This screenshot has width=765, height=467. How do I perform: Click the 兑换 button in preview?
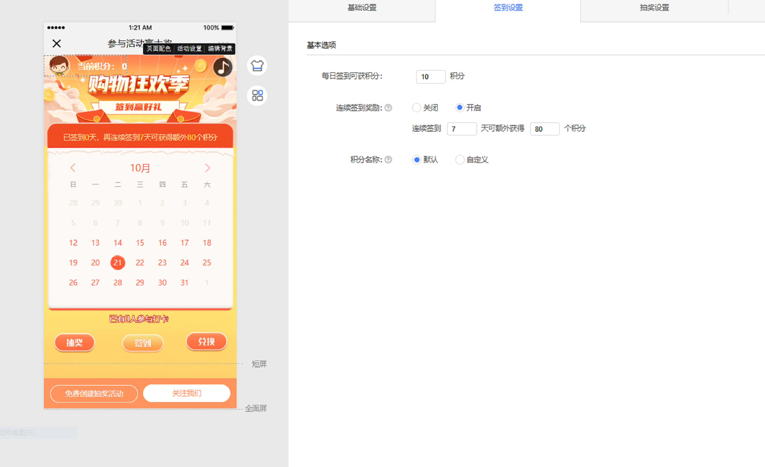click(206, 342)
